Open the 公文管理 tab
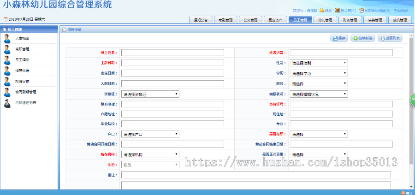 tap(250, 20)
